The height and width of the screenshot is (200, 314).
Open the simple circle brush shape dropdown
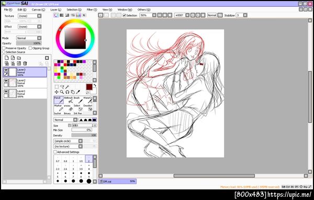[x=68, y=141]
